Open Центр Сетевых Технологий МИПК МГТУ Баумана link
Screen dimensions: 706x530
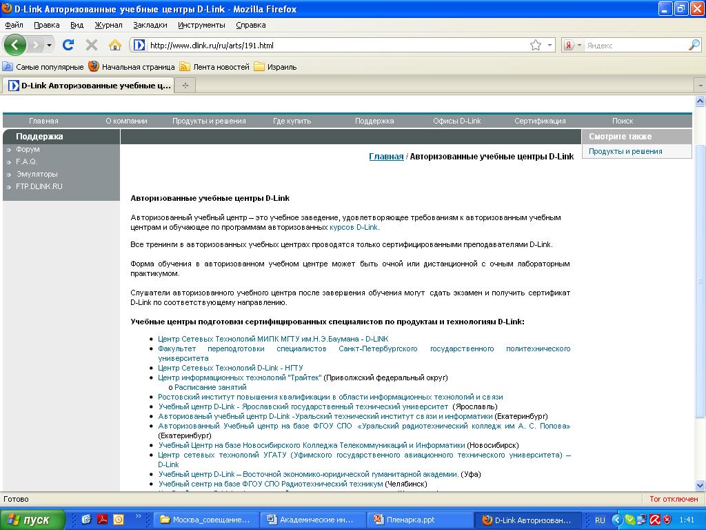(273, 339)
